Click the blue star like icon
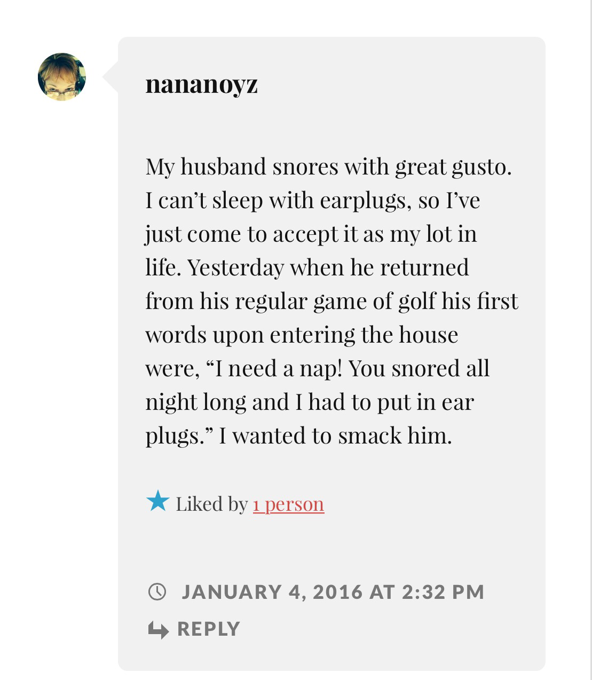This screenshot has width=592, height=680. pos(157,501)
